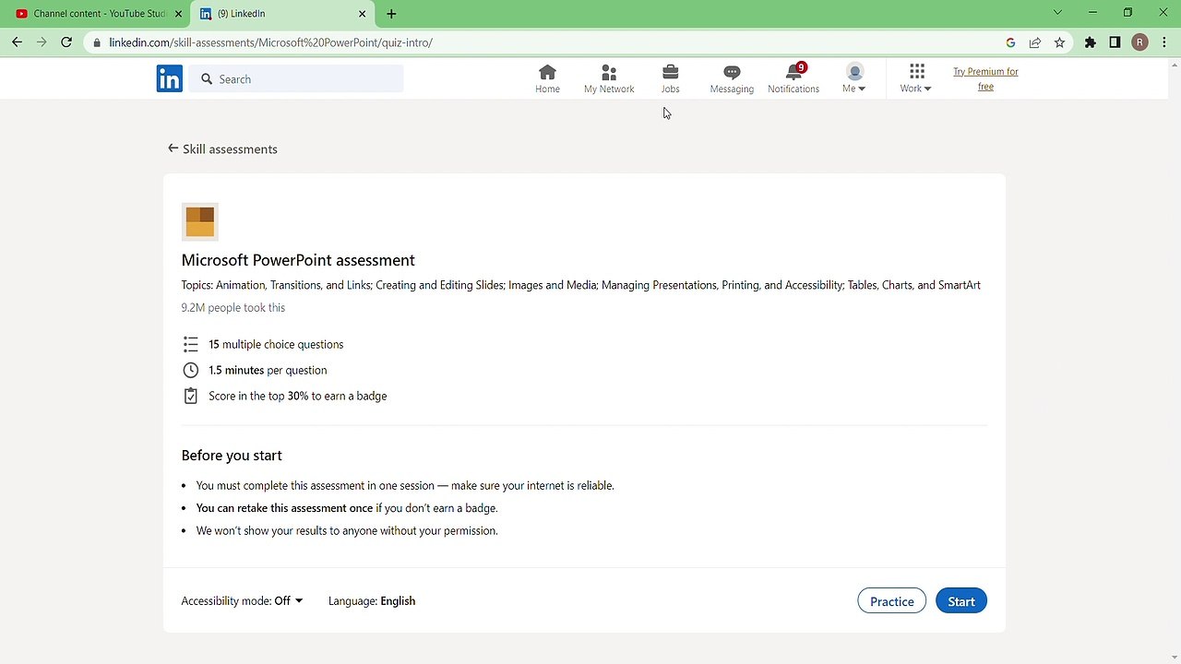Expand the Work apps grid menu
Screen dimensions: 1181x664
point(916,79)
